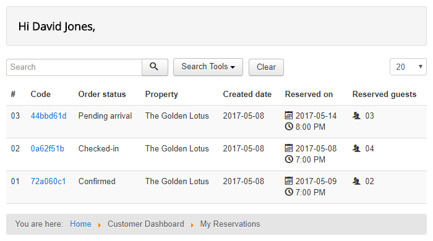Click calendar icon for reservation 44bbd61d
The image size is (433, 241).
coord(289,116)
